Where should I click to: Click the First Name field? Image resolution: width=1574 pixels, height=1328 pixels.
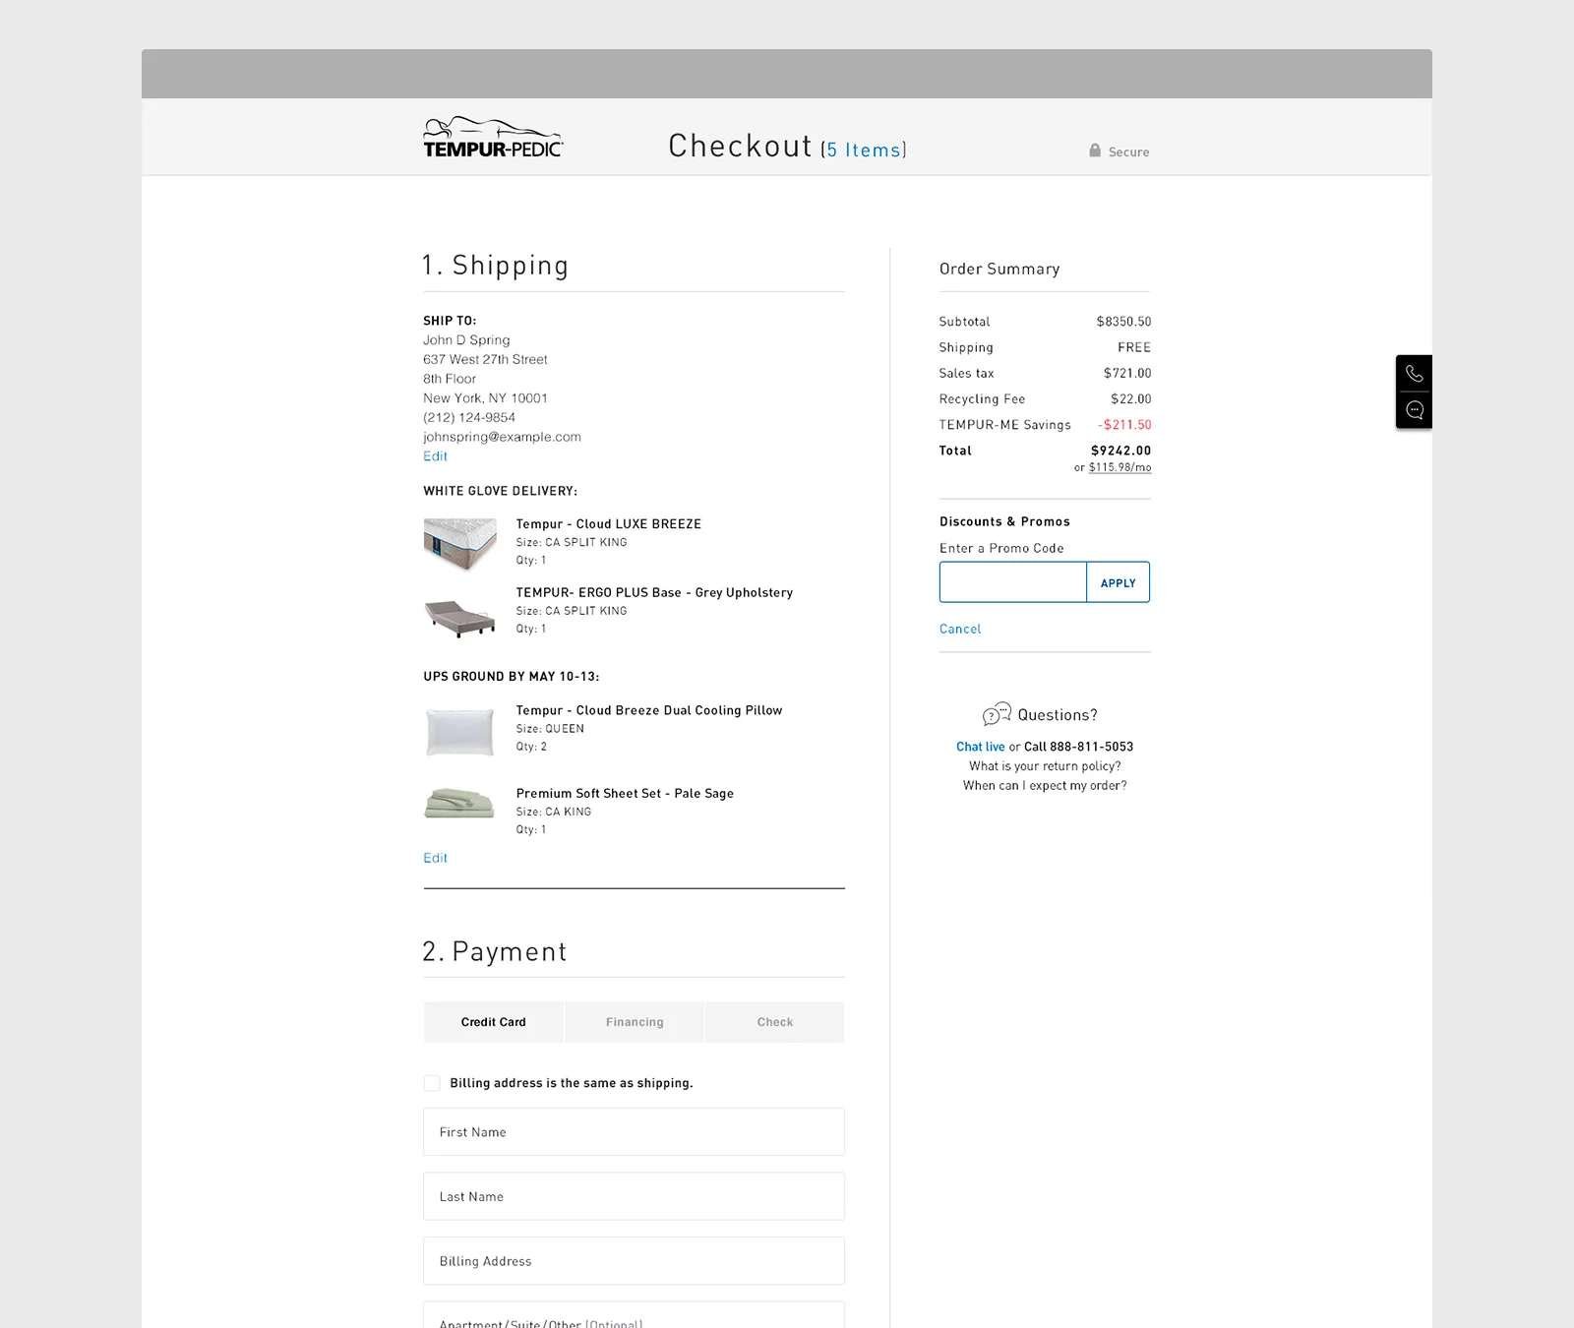click(x=635, y=1132)
